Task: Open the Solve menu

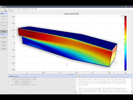Action: tap(29, 9)
